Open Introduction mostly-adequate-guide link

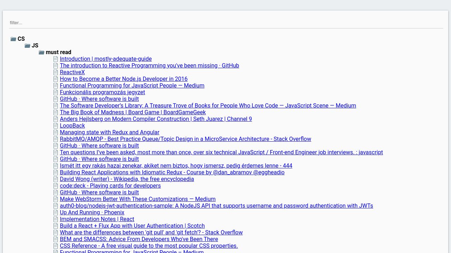coord(106,59)
